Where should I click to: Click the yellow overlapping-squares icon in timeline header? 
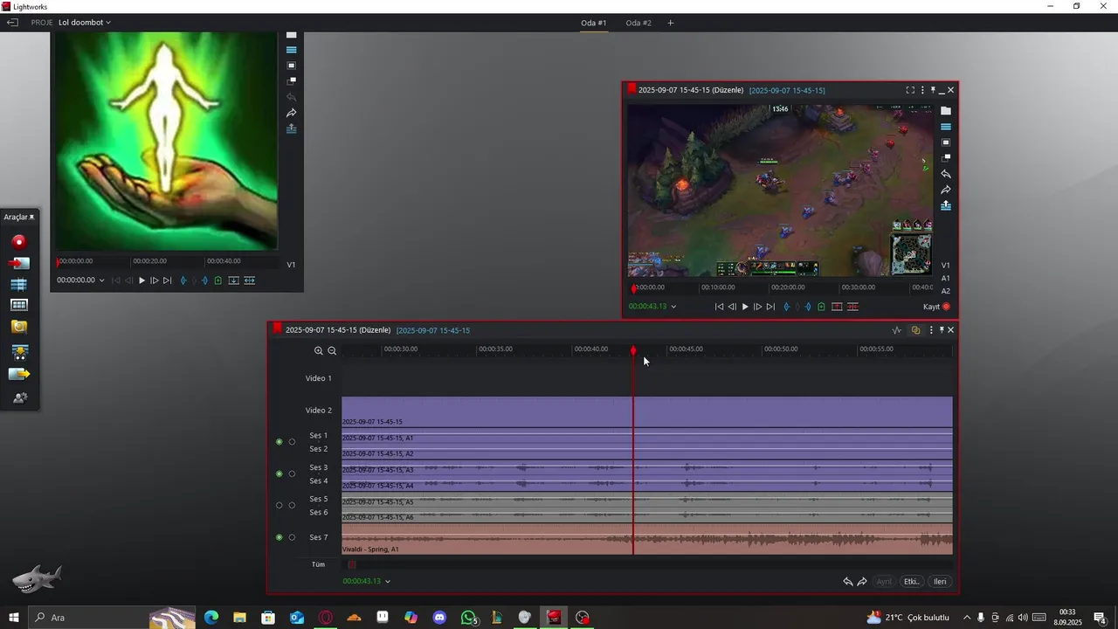(915, 330)
